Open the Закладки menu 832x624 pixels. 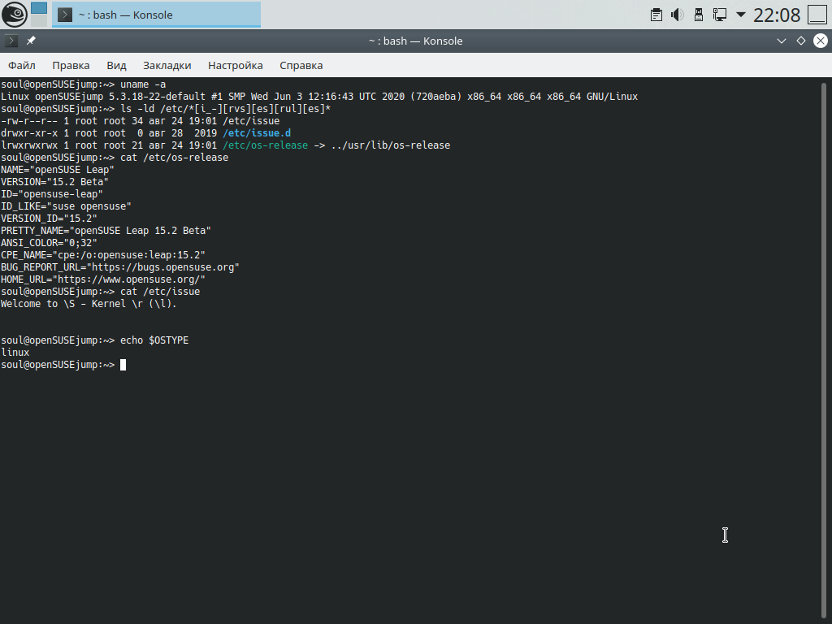click(167, 65)
